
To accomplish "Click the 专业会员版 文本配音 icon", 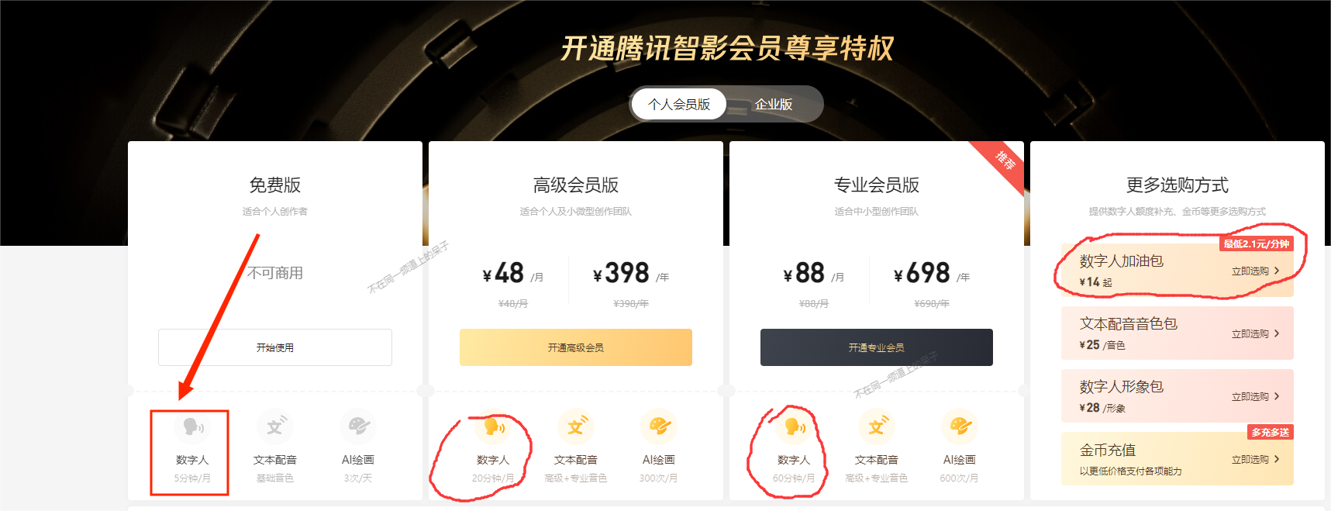I will (877, 426).
